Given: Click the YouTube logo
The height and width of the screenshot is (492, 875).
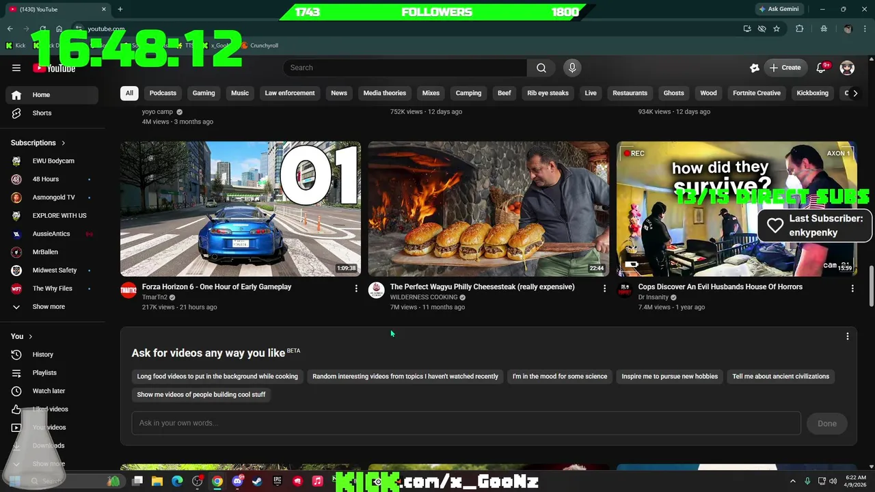Looking at the screenshot, I should tap(55, 68).
